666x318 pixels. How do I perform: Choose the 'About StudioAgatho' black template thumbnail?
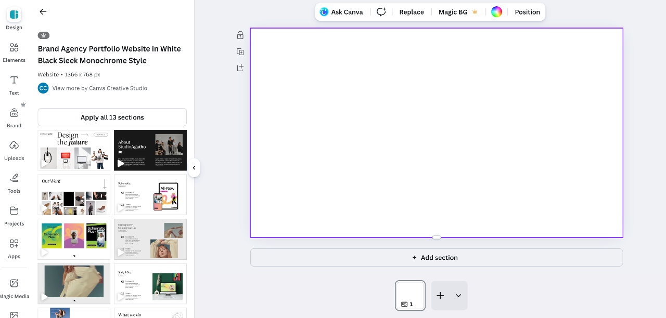tap(150, 150)
